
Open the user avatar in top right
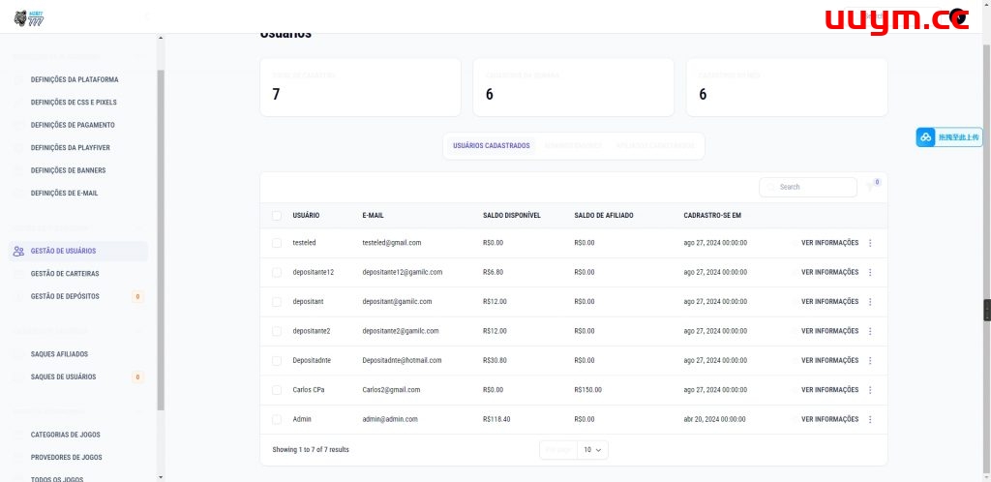[958, 16]
